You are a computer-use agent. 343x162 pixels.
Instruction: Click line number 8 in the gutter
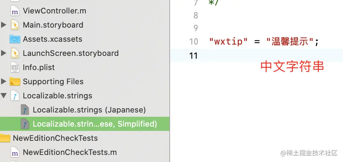(196, 16)
